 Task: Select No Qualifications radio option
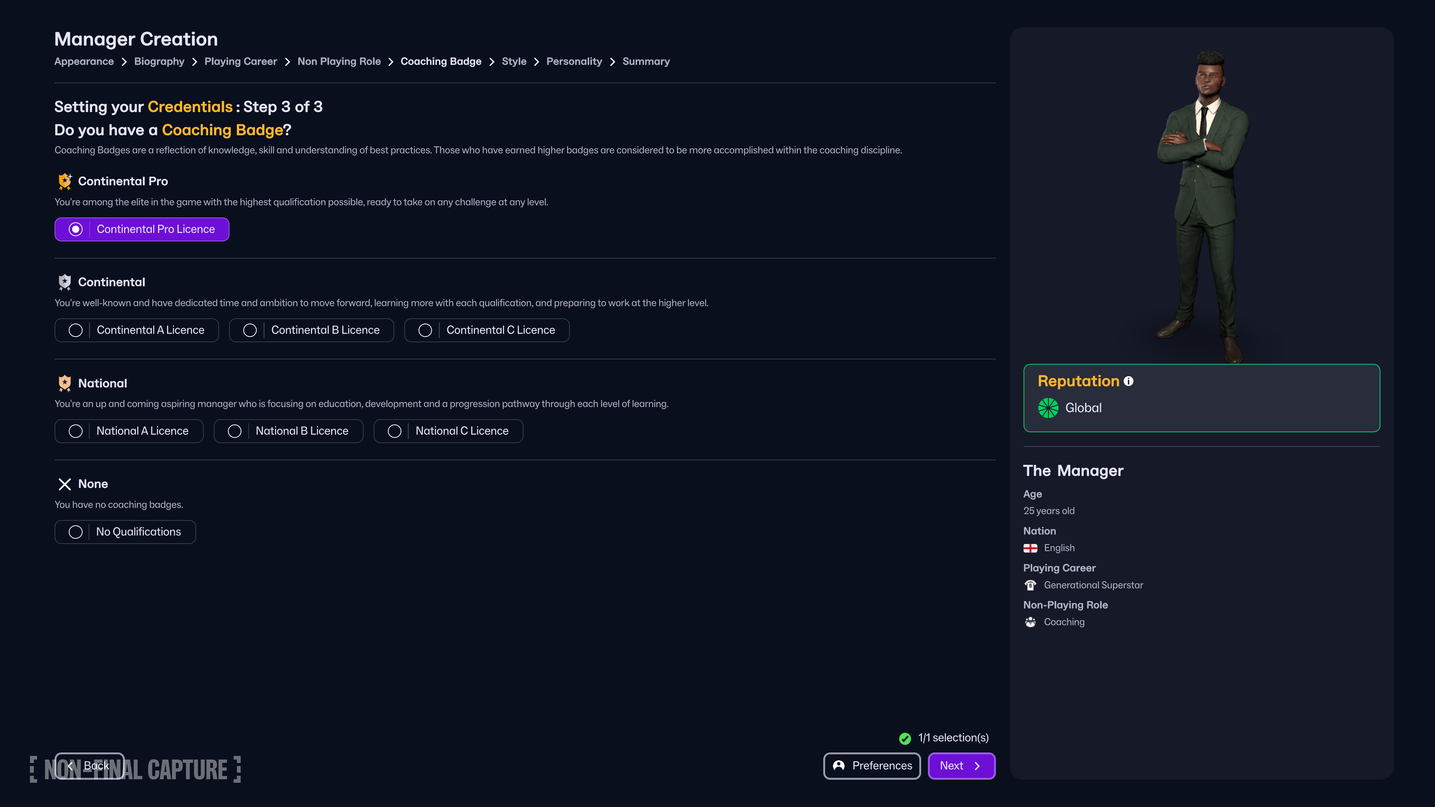125,532
